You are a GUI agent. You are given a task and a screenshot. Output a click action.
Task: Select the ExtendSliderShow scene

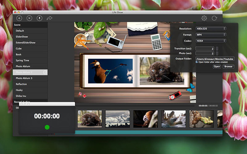pyautogui.click(x=30, y=43)
